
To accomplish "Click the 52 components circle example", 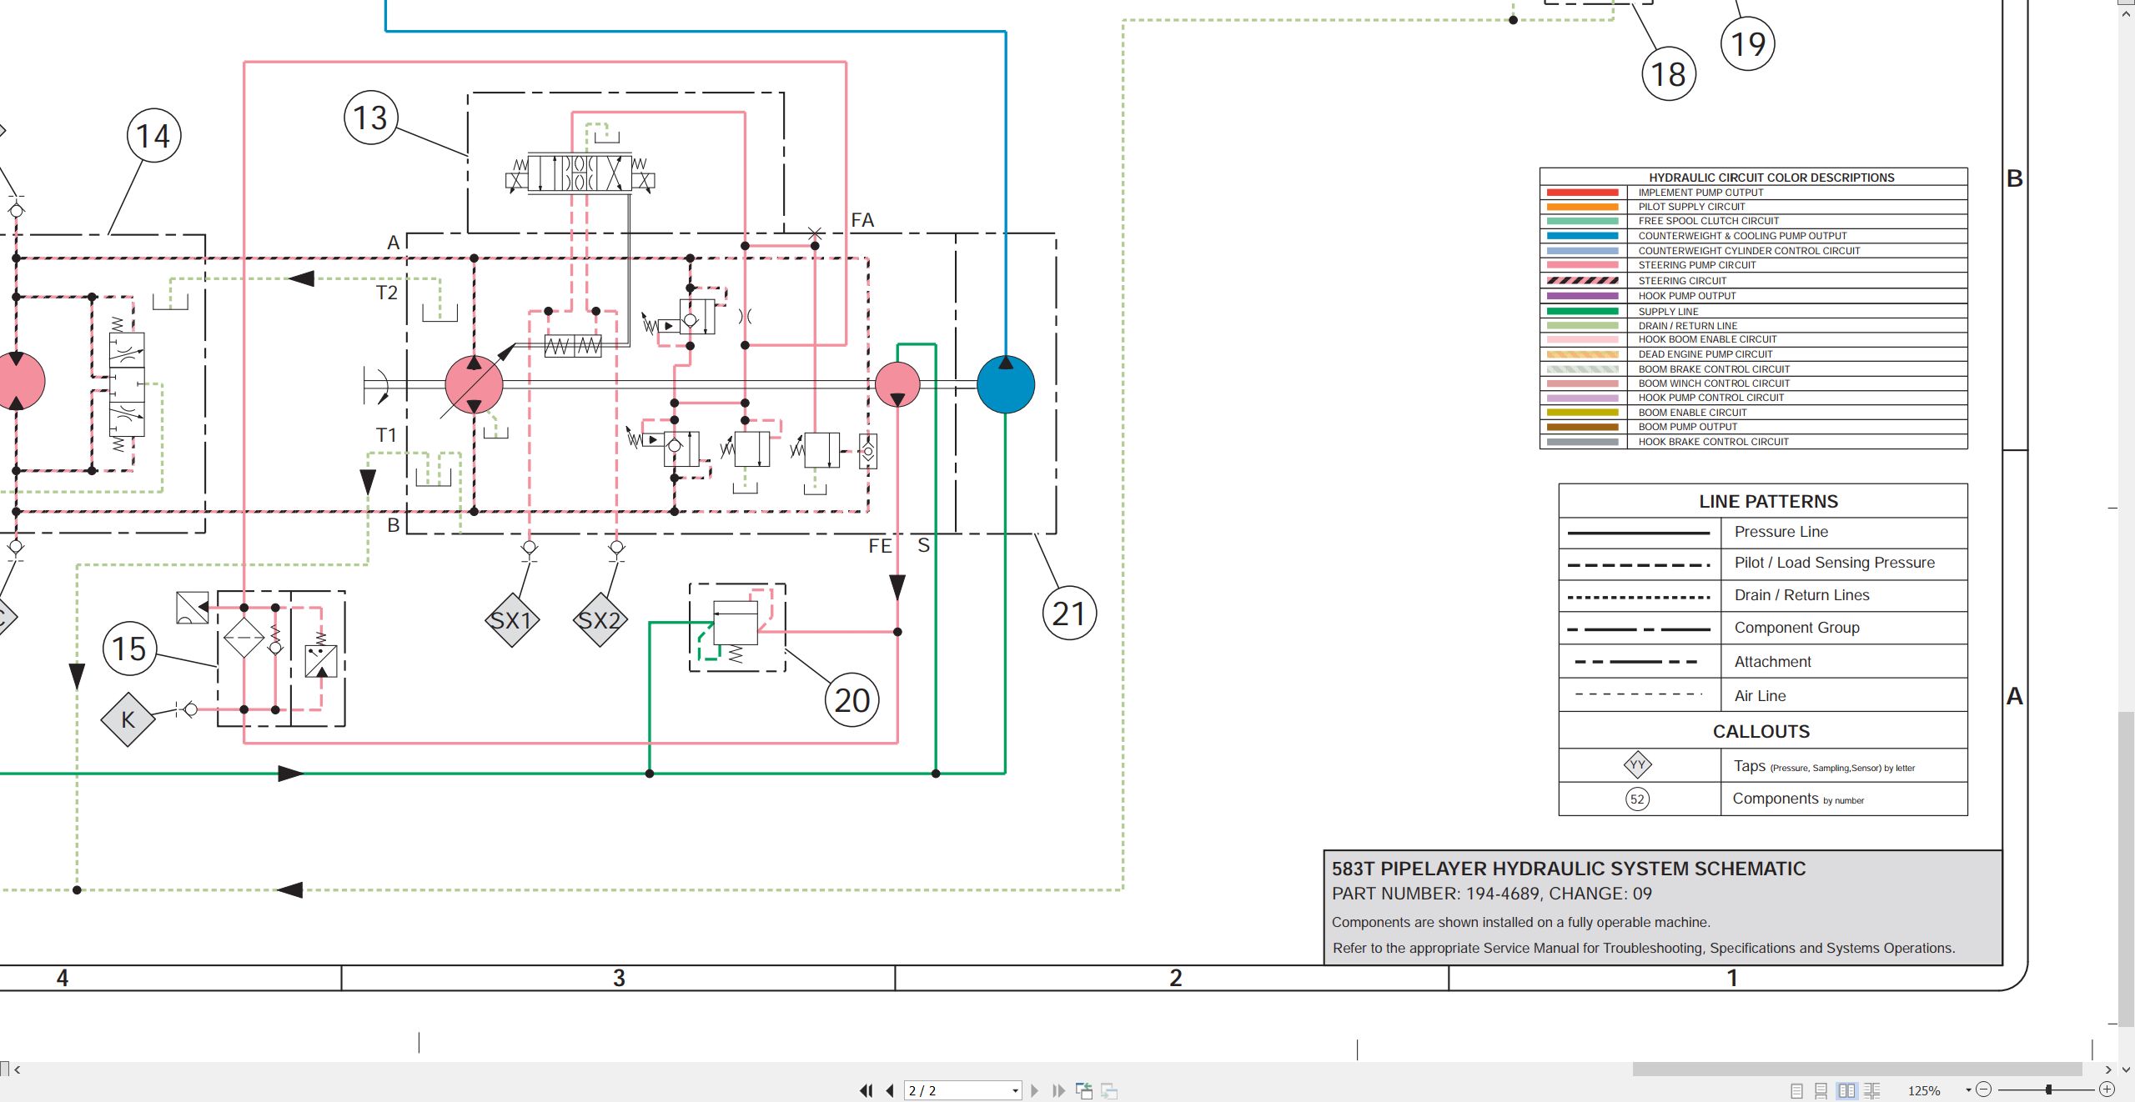I will click(1637, 799).
